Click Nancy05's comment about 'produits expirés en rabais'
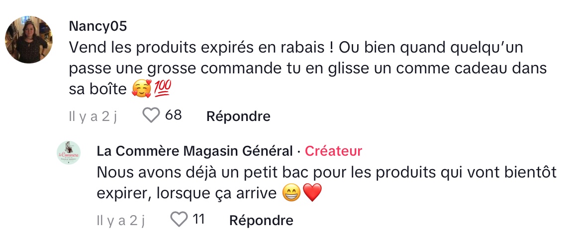This screenshot has height=237, width=572. (x=308, y=68)
